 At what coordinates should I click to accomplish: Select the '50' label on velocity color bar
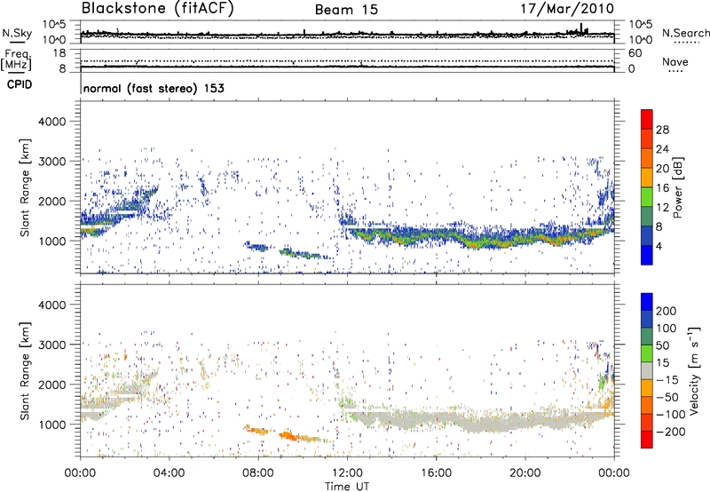pyautogui.click(x=663, y=345)
